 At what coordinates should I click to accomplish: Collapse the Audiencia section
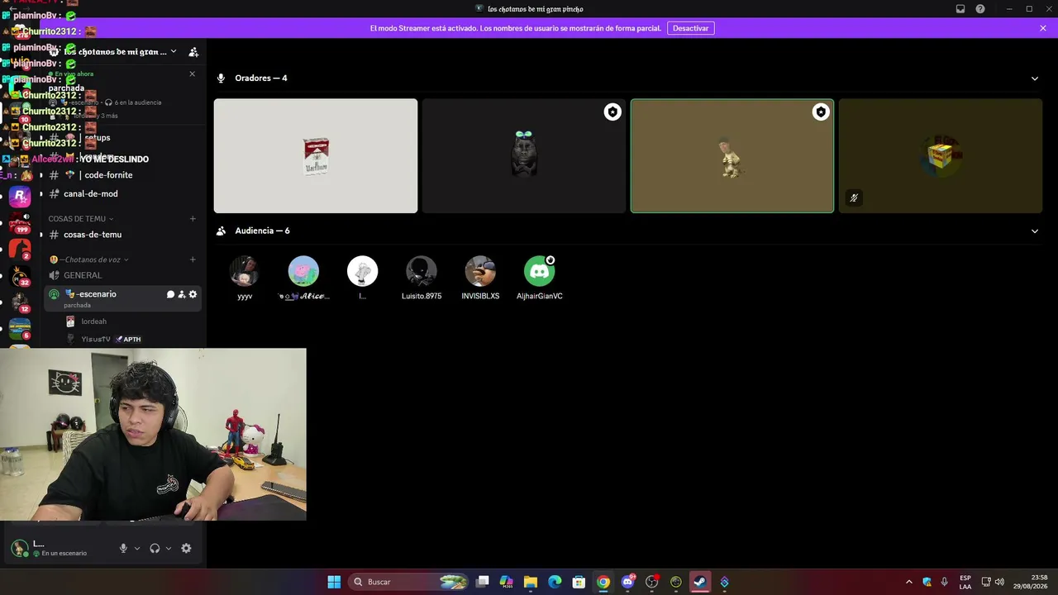1035,231
